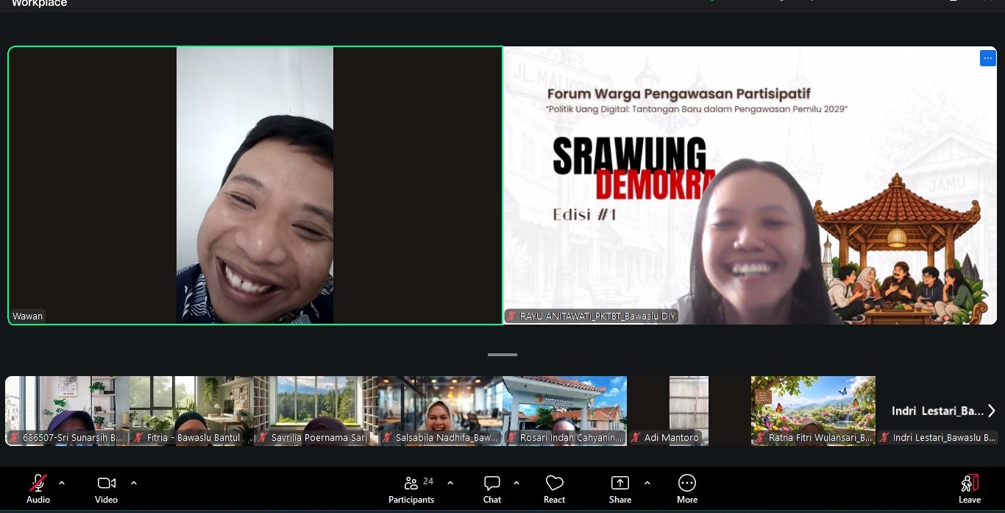Expand the Chat options caret

[516, 483]
